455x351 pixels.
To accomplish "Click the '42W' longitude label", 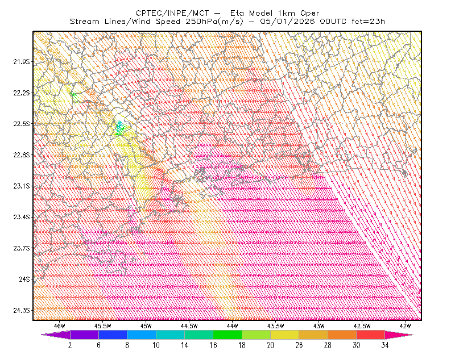I will (x=406, y=326).
